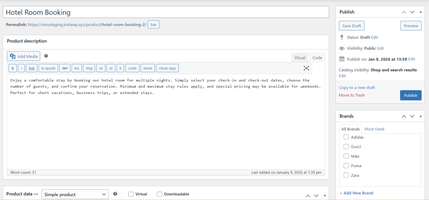Tick the Adidas brand checkbox

click(346, 137)
